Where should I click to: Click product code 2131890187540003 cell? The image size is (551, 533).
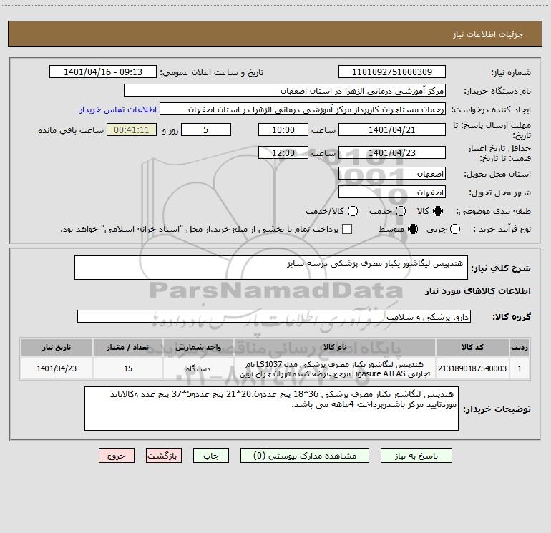click(x=472, y=368)
